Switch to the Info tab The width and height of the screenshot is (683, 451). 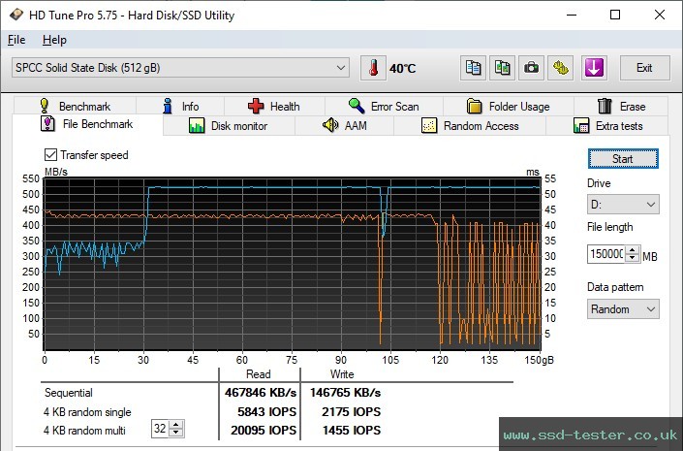(x=180, y=106)
